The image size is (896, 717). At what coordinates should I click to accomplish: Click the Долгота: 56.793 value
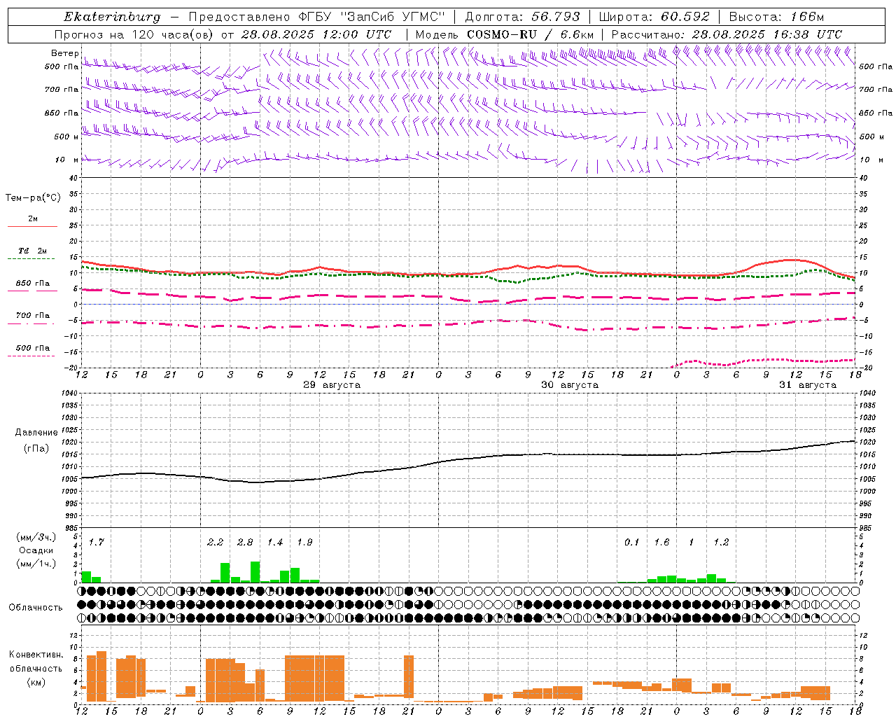pyautogui.click(x=522, y=17)
